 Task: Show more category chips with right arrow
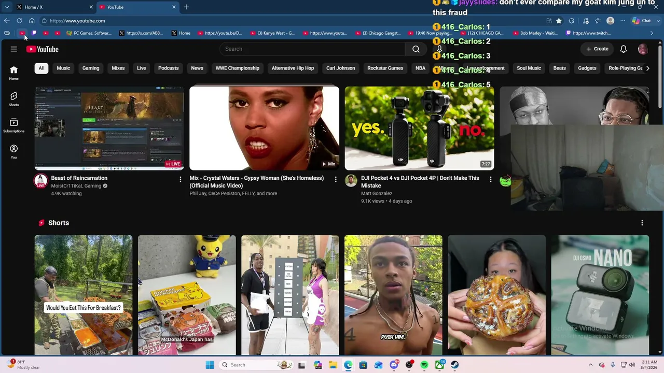pos(647,68)
